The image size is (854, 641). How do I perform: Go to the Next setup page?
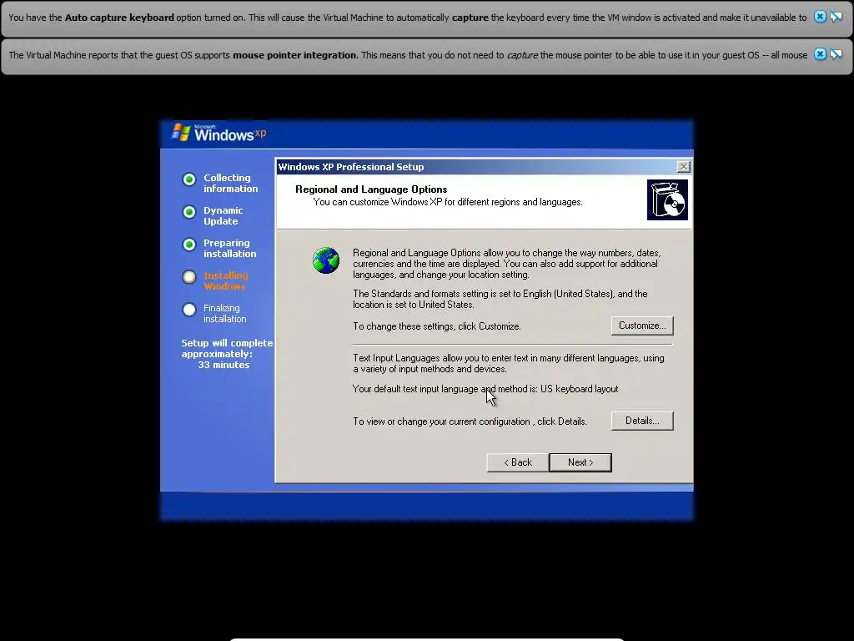click(x=580, y=462)
